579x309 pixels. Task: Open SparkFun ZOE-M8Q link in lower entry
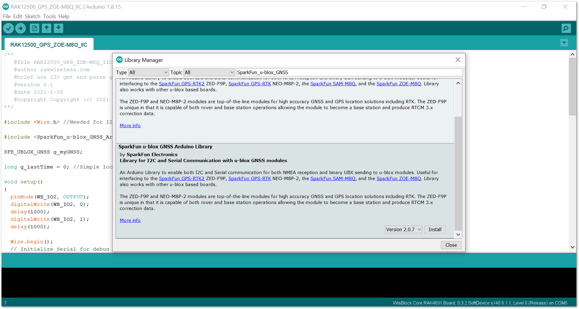pos(399,178)
